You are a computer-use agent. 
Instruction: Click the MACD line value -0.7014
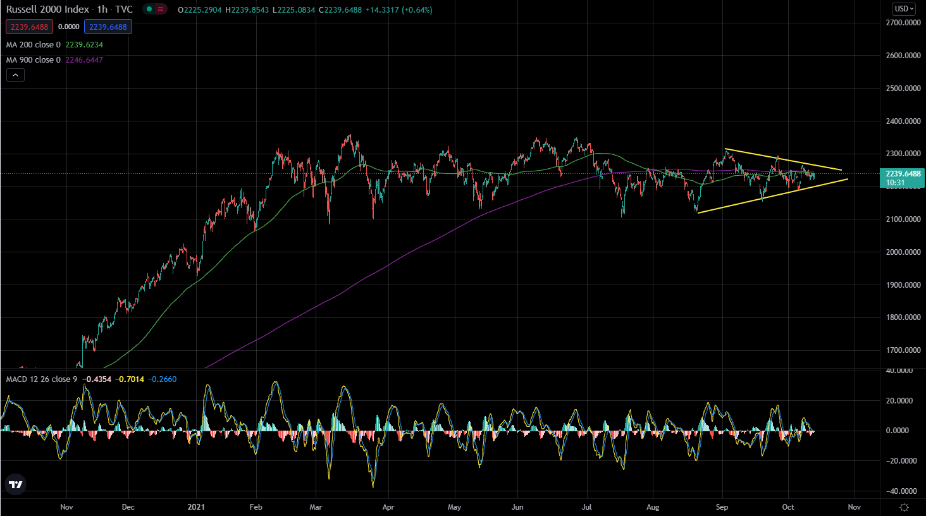[x=131, y=379]
